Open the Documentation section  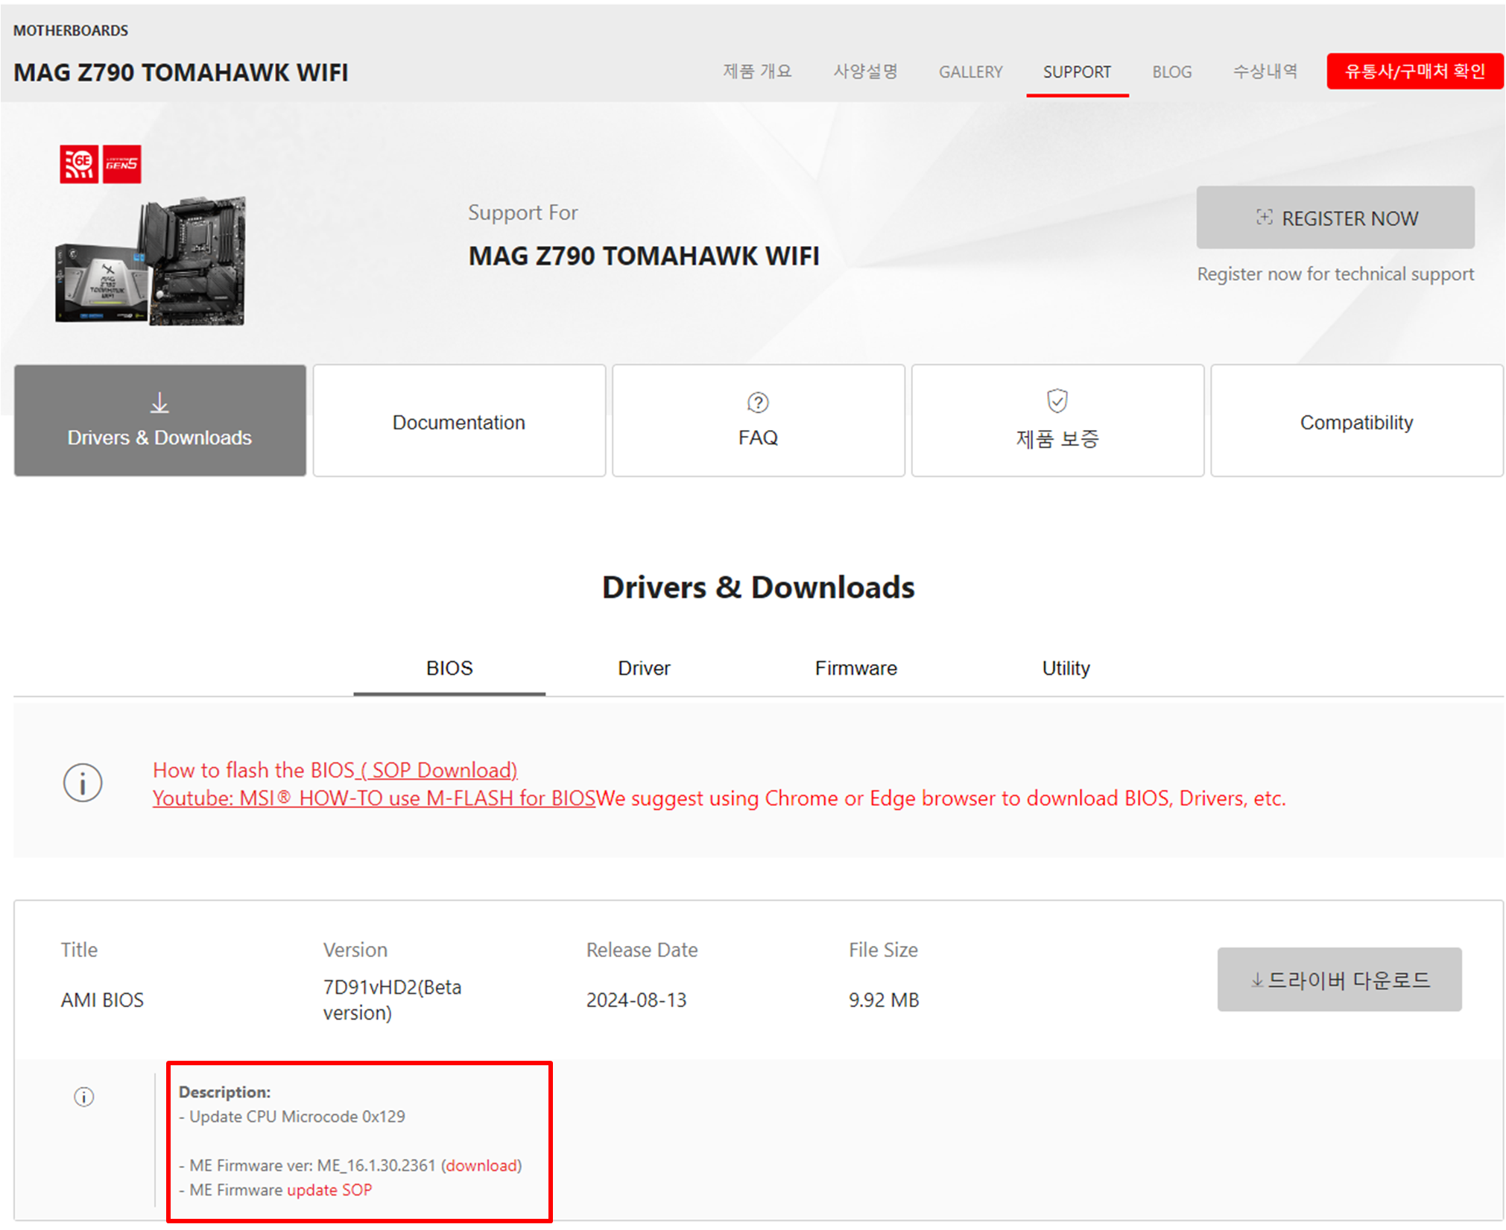coord(459,422)
